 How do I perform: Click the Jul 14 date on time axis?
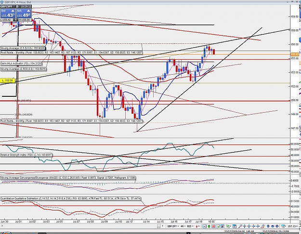[x=146, y=221]
